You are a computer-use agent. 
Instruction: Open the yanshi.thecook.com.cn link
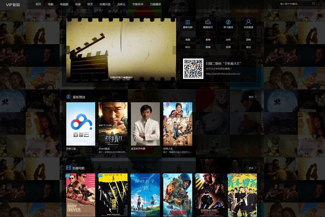coord(223,74)
